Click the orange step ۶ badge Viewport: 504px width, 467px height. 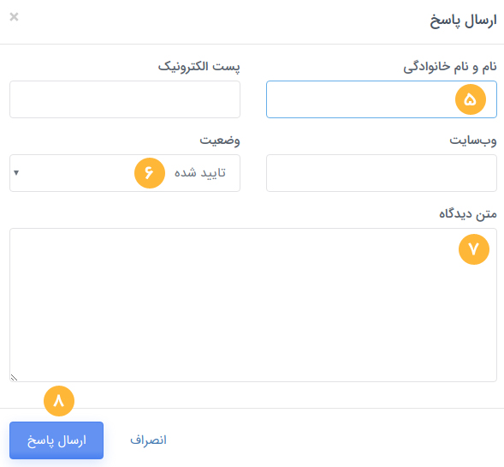tap(150, 173)
